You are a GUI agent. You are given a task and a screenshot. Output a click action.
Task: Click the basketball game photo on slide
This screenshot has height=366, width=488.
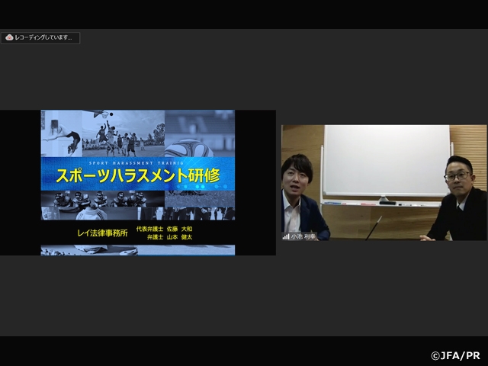tap(122, 133)
